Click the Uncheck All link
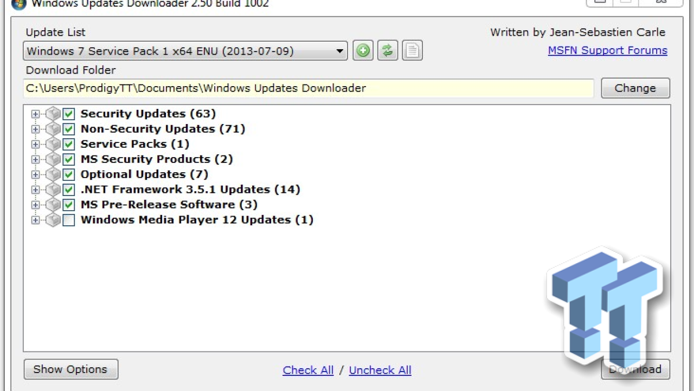Viewport: 694px width, 391px height. pos(380,370)
